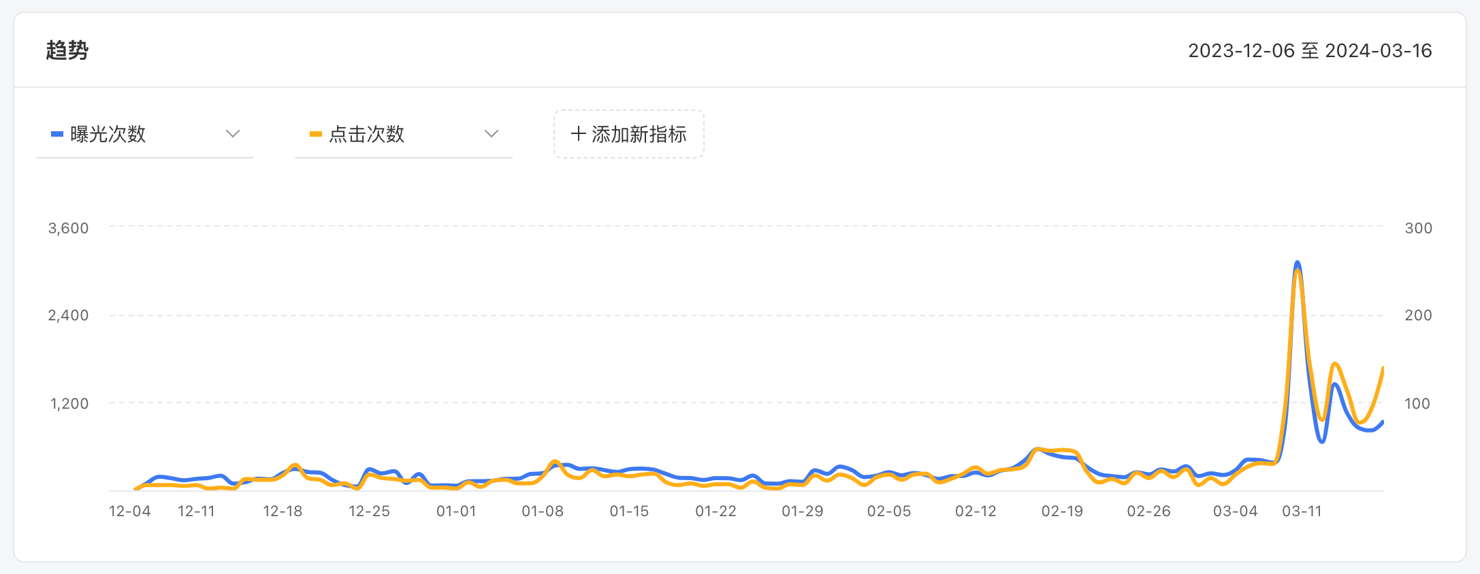Viewport: 1480px width, 574px height.
Task: Click the 添加新指标 button
Action: [628, 134]
